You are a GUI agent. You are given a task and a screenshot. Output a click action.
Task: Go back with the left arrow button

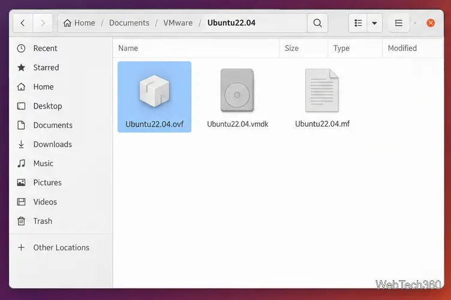pos(23,23)
